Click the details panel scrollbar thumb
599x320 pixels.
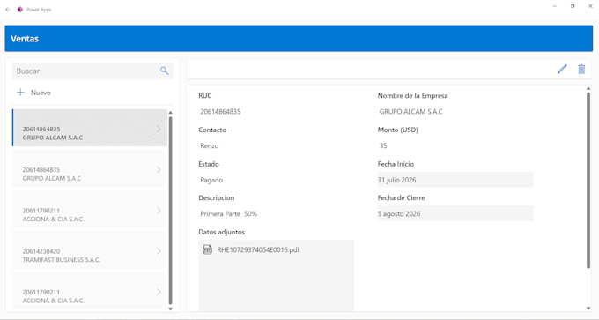coord(588,180)
